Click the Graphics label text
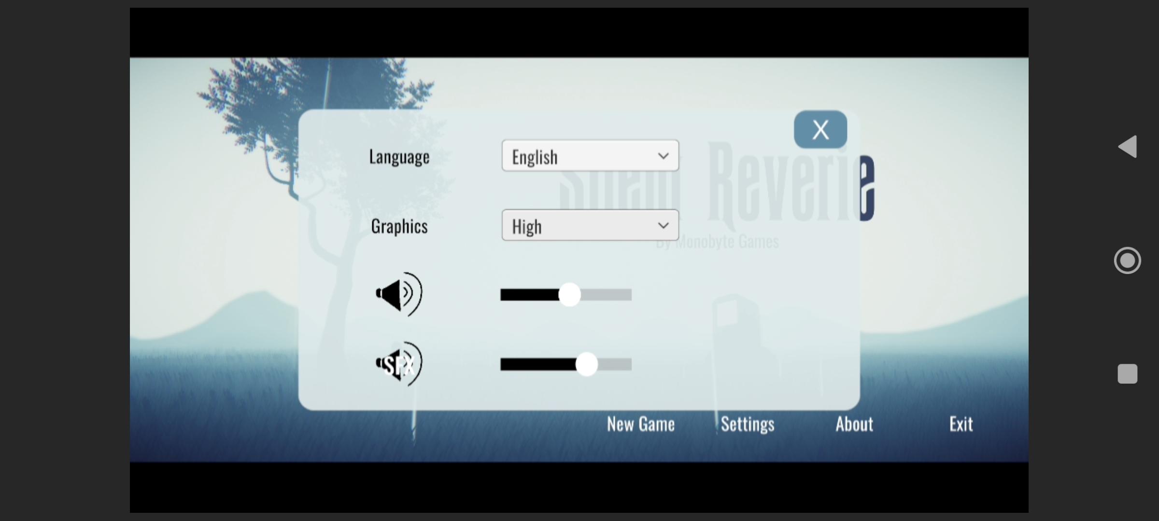 399,226
